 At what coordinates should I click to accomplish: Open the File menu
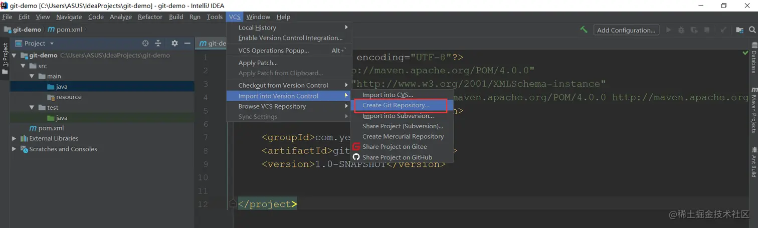[x=7, y=17]
